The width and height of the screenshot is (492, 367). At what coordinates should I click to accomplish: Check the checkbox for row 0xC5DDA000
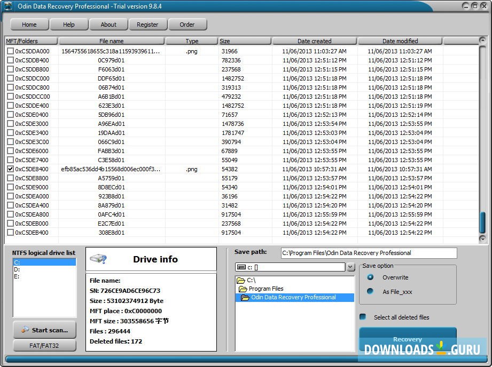[11, 51]
